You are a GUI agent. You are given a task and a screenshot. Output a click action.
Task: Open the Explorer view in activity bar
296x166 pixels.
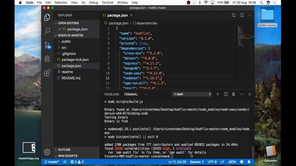(47, 18)
